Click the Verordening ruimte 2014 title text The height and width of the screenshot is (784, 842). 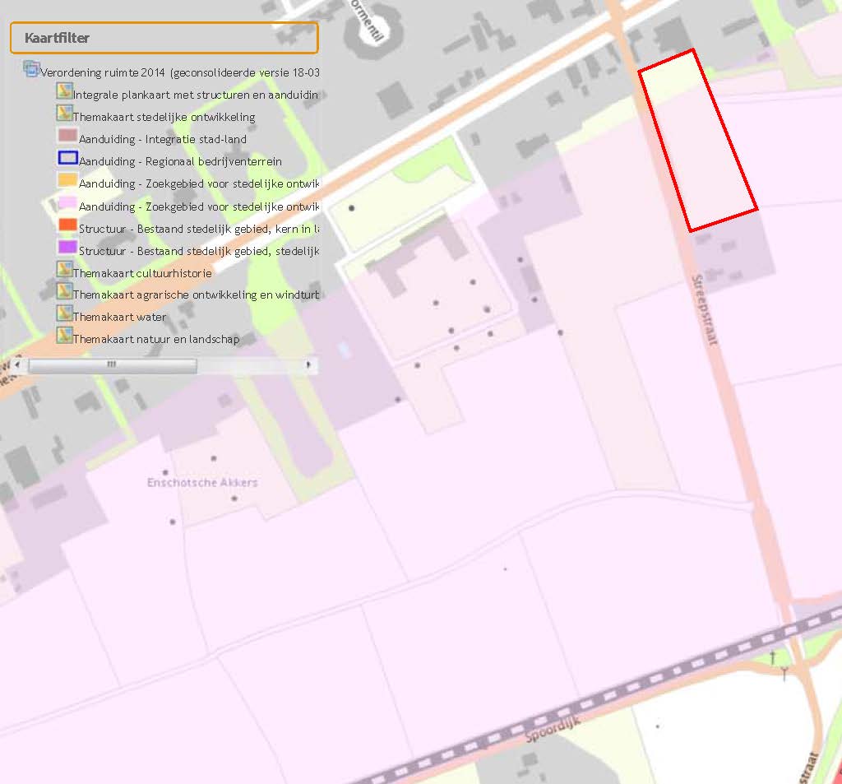click(180, 72)
